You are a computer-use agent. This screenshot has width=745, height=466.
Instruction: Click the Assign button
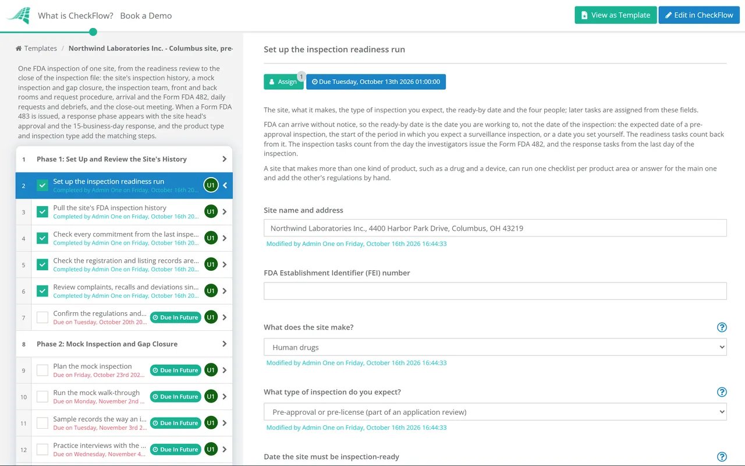pyautogui.click(x=283, y=82)
